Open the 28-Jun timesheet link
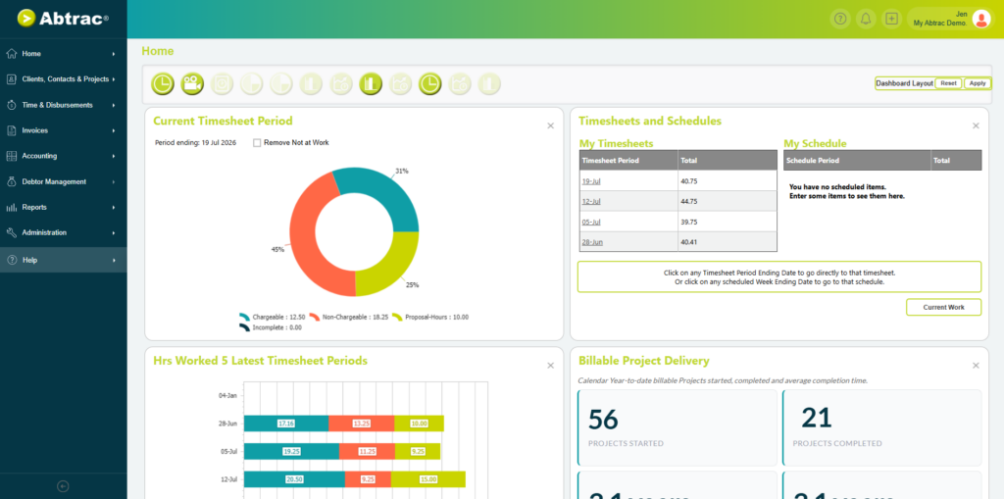 (x=592, y=242)
